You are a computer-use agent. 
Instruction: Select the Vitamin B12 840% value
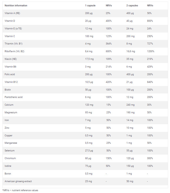click(150, 82)
